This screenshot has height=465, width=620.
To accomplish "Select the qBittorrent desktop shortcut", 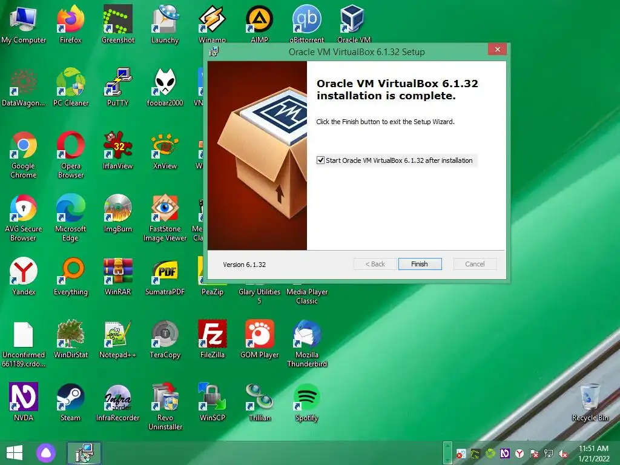I will (307, 25).
